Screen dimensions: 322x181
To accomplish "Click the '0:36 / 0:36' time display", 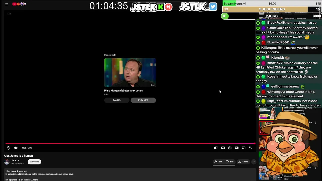I will click(x=27, y=148).
